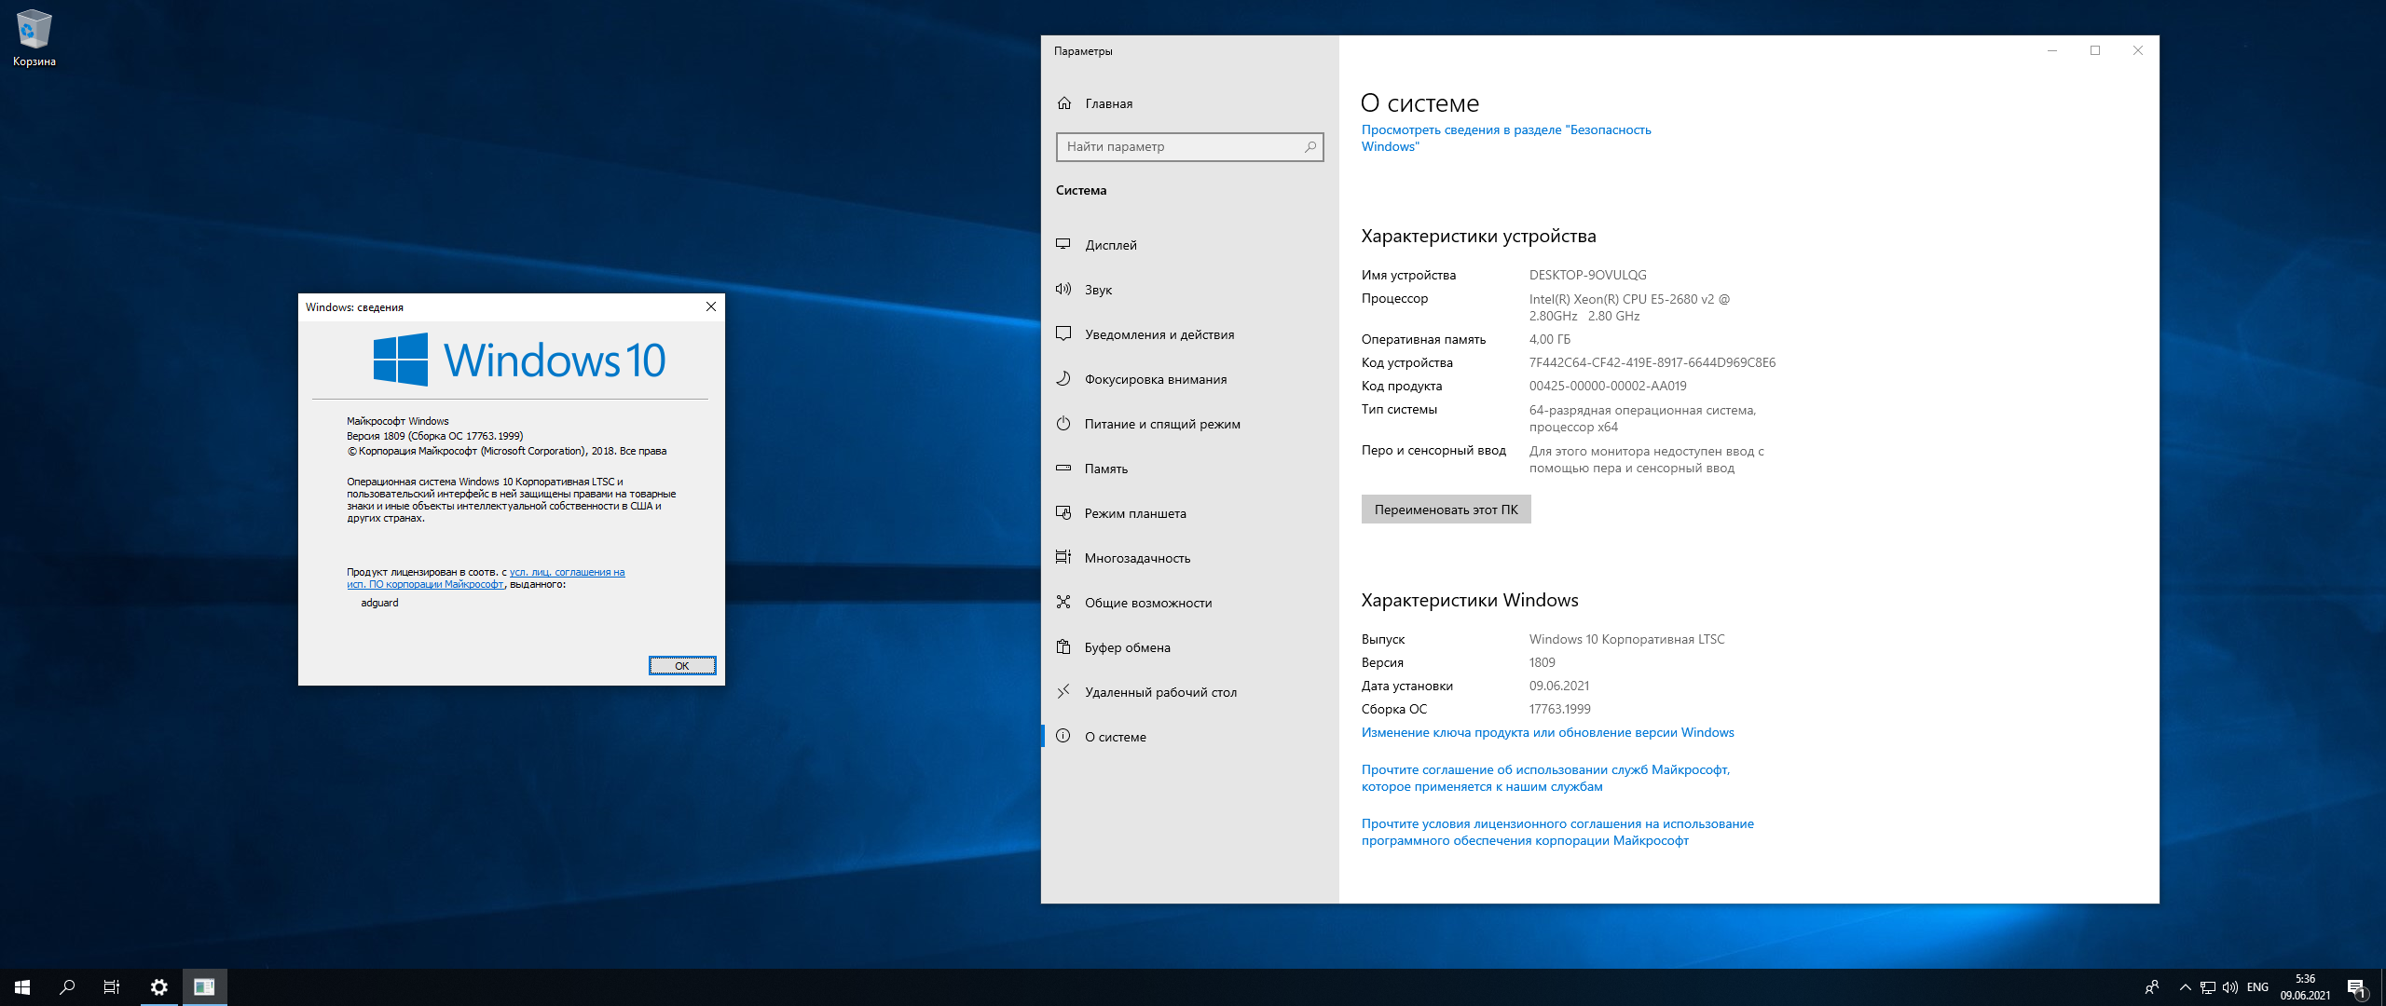Open the software license terms link
The width and height of the screenshot is (2386, 1006).
point(1557,832)
